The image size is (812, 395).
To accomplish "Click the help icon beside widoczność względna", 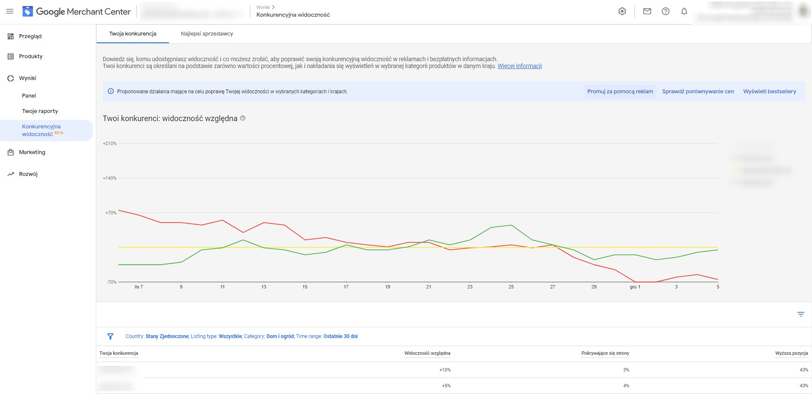I will (243, 118).
